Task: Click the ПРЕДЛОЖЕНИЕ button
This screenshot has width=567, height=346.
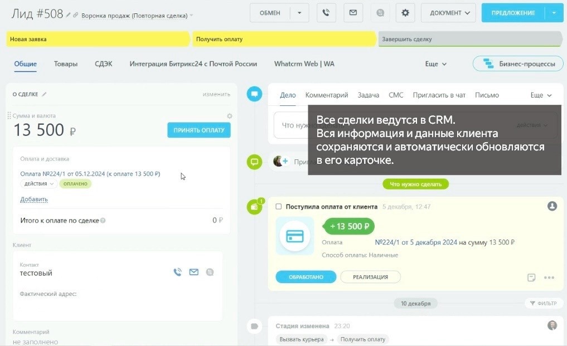Action: point(513,13)
